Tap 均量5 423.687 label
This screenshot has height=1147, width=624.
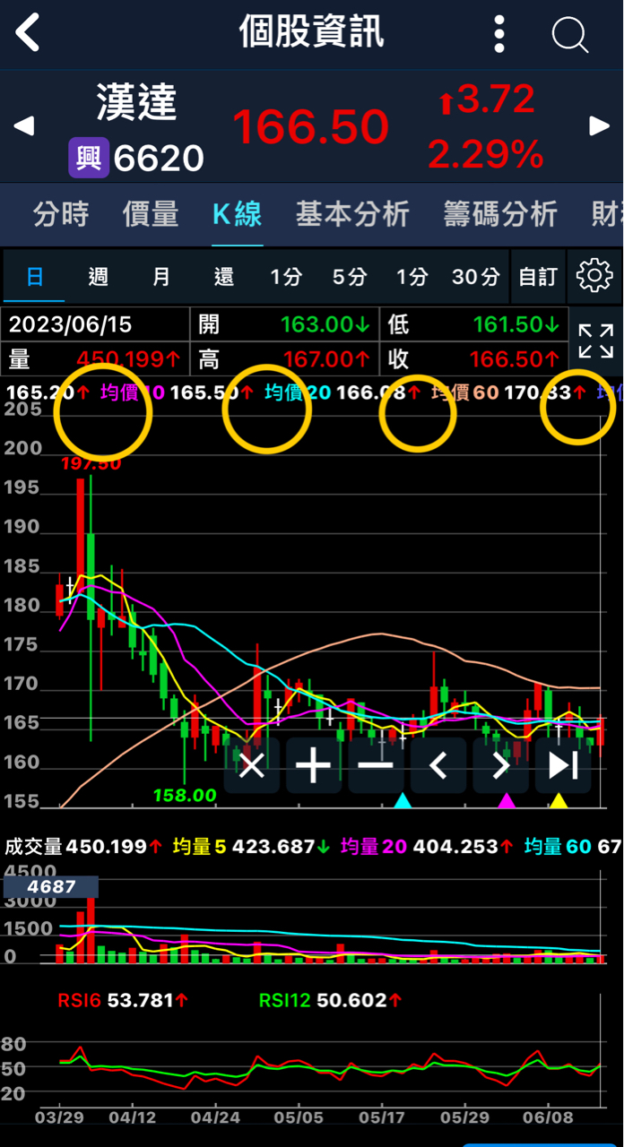click(251, 846)
